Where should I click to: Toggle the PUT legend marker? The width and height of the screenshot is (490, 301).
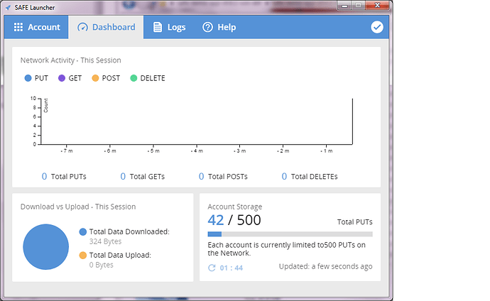tap(28, 78)
